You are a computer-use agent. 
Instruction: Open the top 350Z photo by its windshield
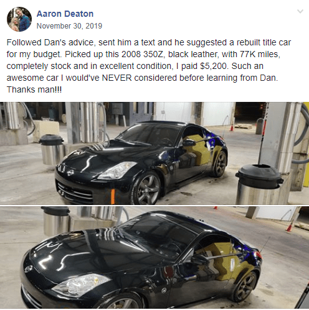(x=150, y=134)
